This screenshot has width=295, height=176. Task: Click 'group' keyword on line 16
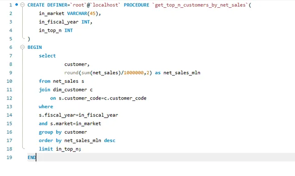[x=46, y=132]
